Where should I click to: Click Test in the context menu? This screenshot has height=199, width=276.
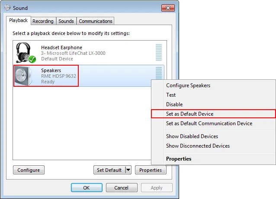tap(171, 95)
